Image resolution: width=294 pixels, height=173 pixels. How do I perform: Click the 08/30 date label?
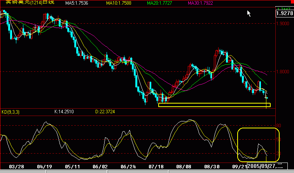tap(212, 166)
